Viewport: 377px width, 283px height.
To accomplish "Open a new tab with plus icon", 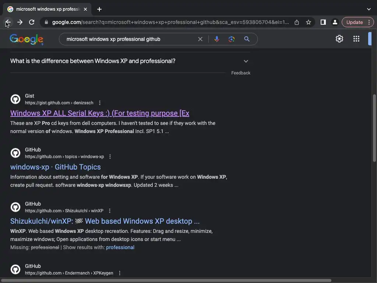I will click(99, 9).
